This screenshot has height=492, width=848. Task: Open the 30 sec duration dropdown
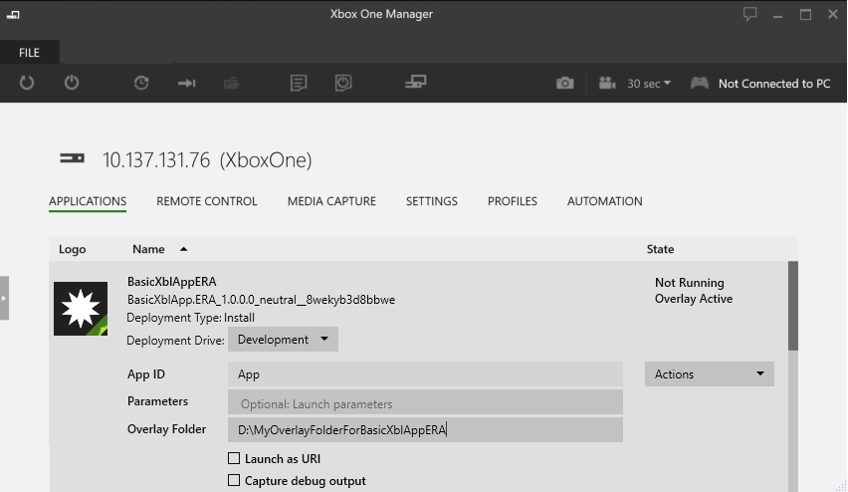648,84
